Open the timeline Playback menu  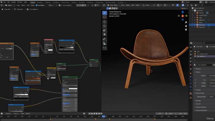tap(9, 114)
